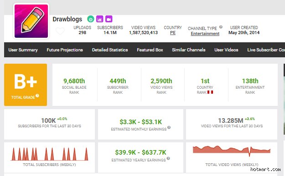Click the green live counter icon beside Drawblogs
The height and width of the screenshot is (176, 285).
point(91,19)
